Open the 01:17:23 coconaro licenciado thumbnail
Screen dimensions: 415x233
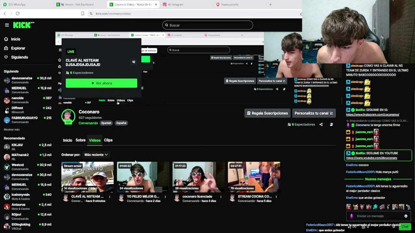[198, 177]
